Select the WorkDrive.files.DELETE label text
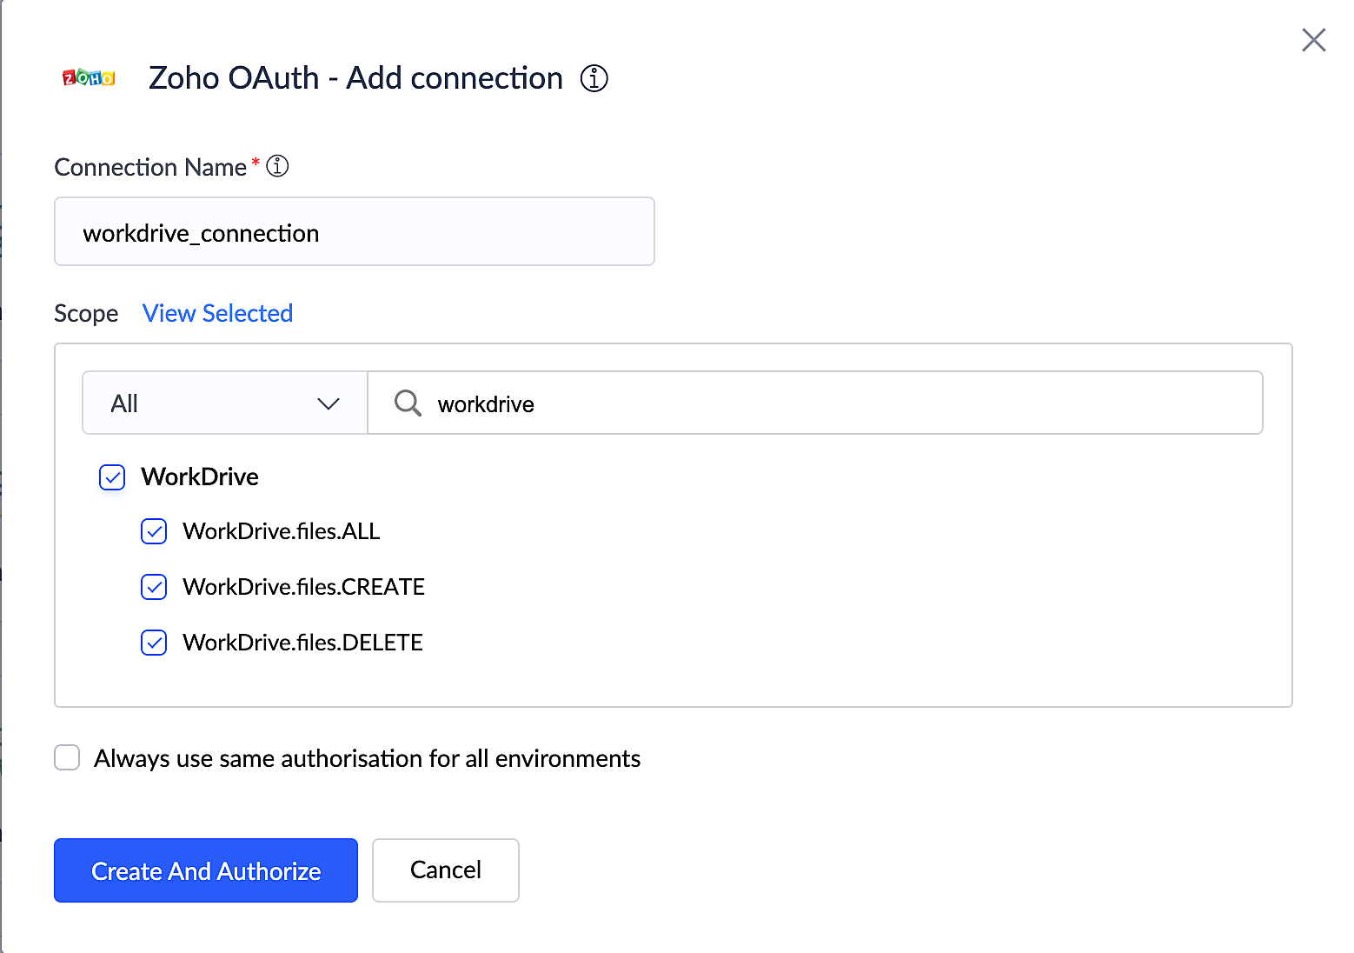This screenshot has height=953, width=1354. click(x=302, y=643)
